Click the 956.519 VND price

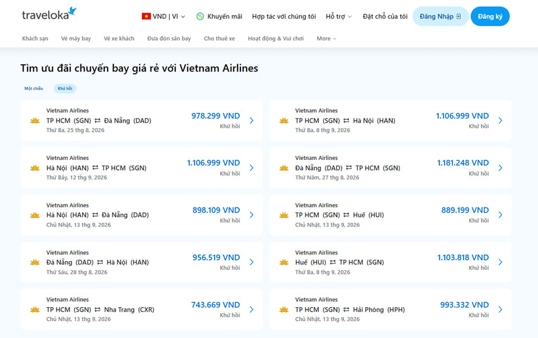click(216, 258)
